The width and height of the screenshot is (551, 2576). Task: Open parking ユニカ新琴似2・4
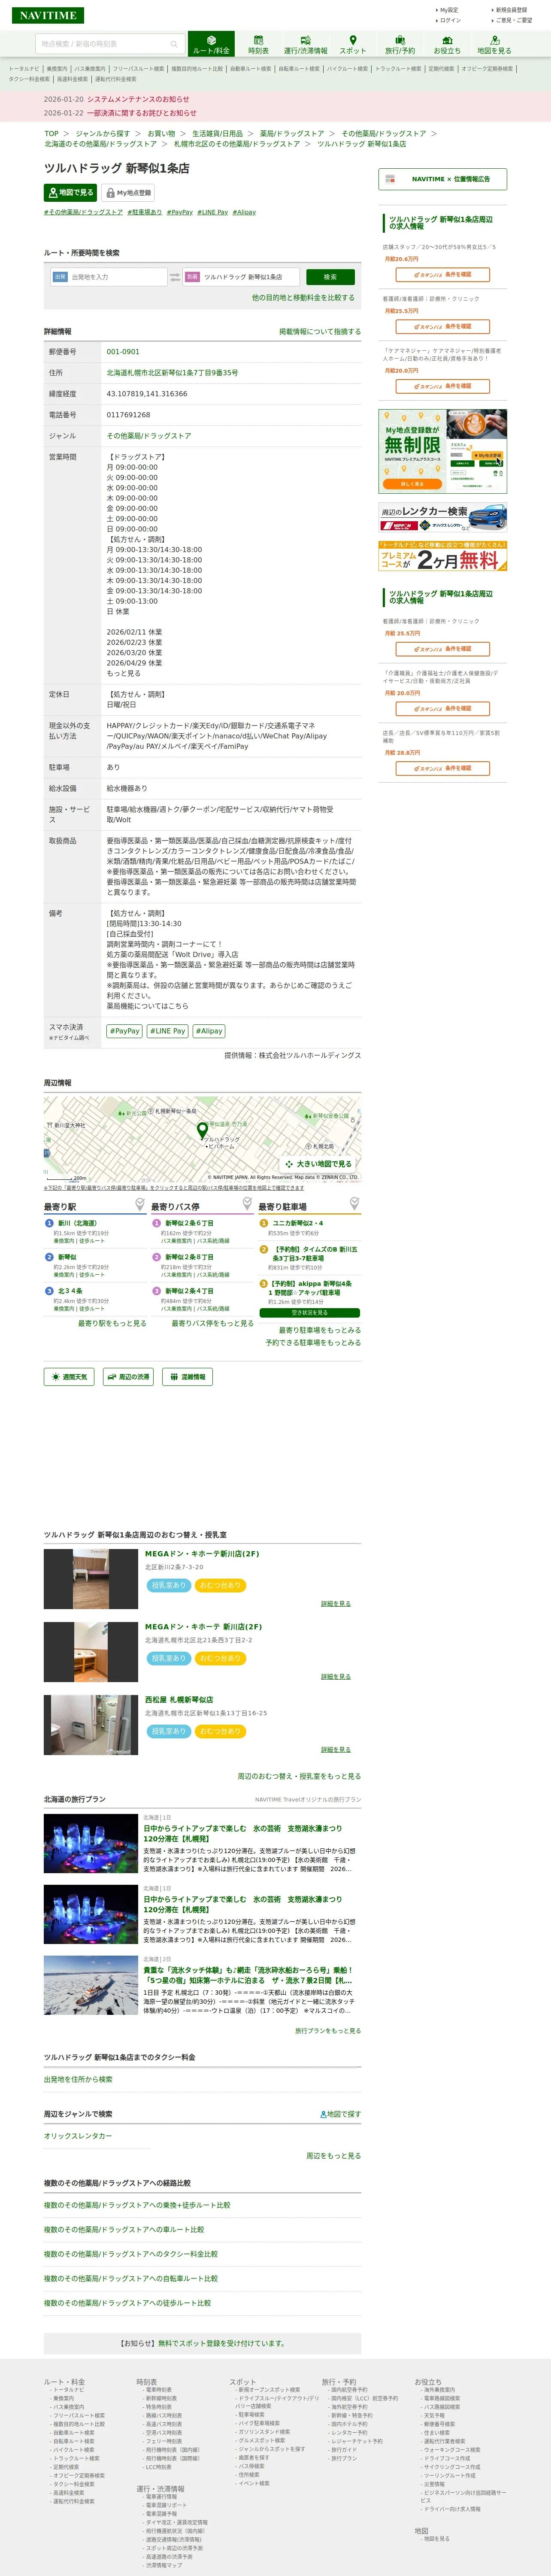pos(298,1223)
